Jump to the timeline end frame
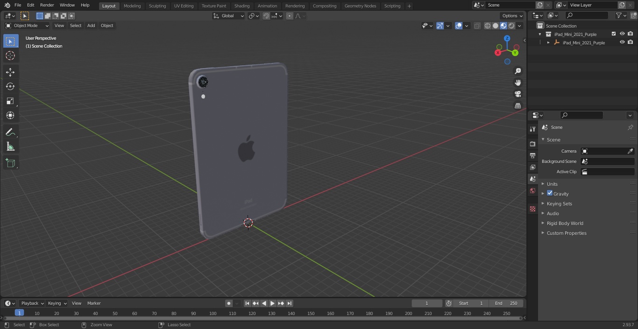Viewport: 638px width, 329px height. tap(290, 303)
